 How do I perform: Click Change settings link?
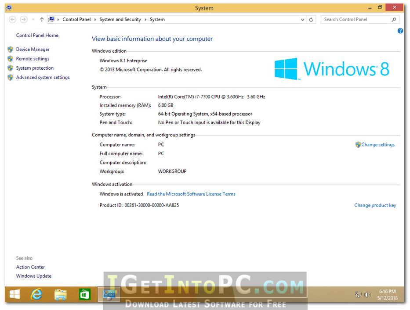click(378, 145)
